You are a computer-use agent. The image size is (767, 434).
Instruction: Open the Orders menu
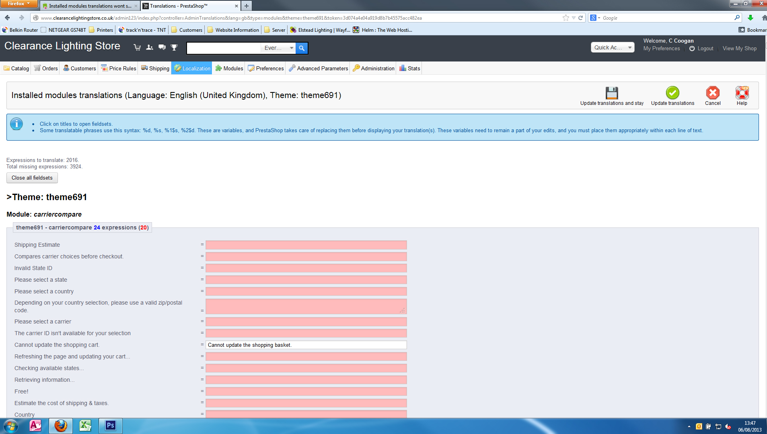tap(46, 68)
